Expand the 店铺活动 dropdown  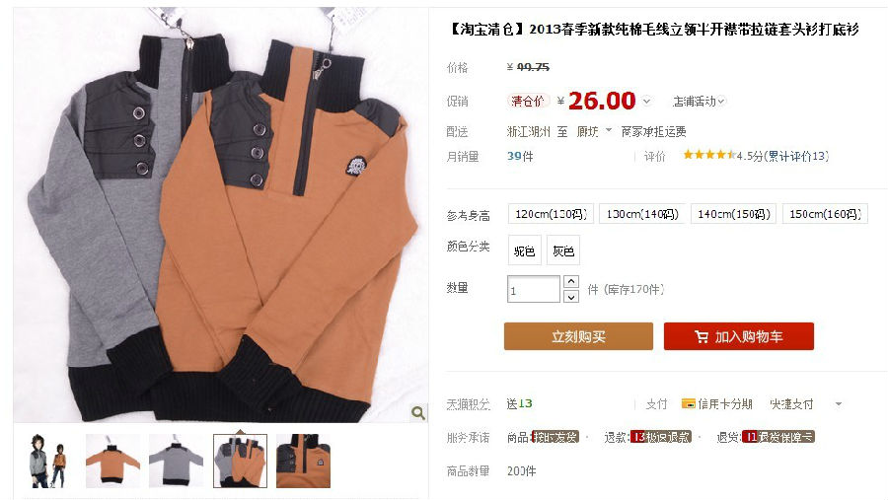tap(699, 102)
